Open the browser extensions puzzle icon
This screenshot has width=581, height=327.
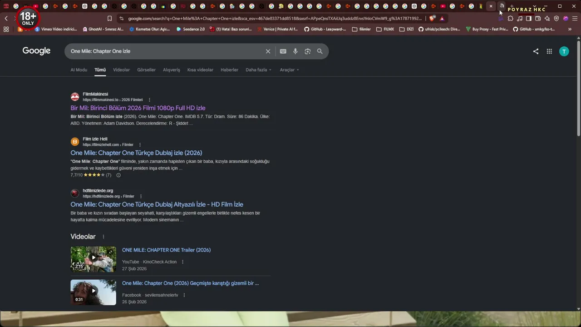[511, 19]
